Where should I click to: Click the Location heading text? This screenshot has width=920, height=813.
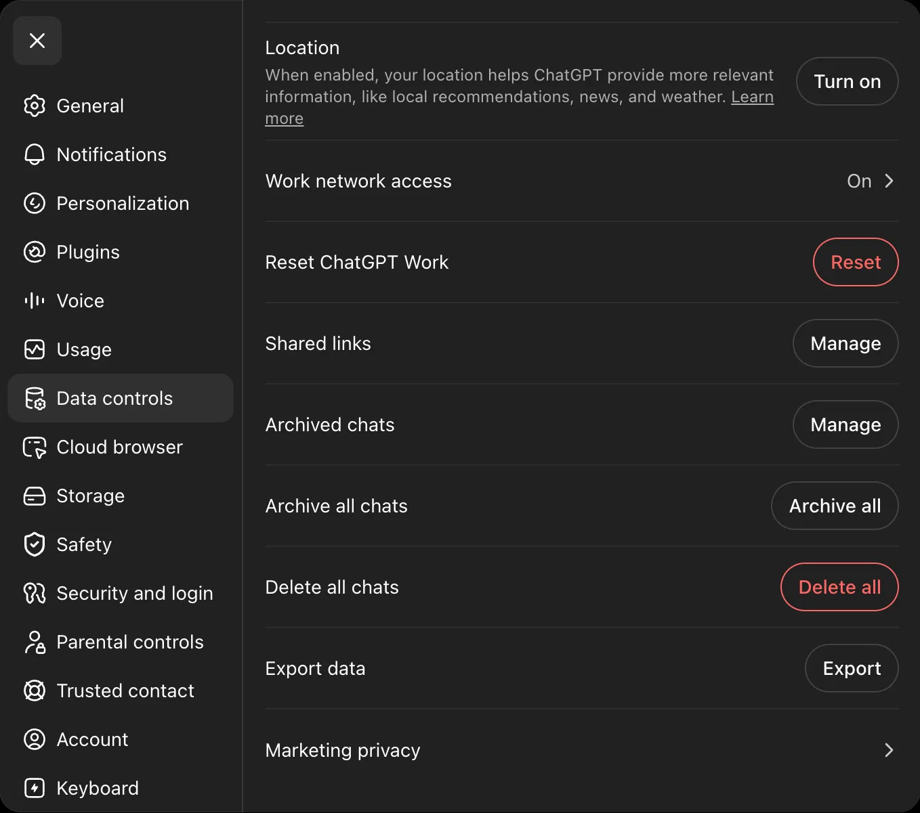(302, 47)
